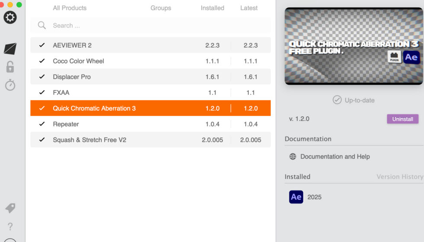Toggle the checkmark for FXAA
424x242 pixels.
(x=42, y=92)
